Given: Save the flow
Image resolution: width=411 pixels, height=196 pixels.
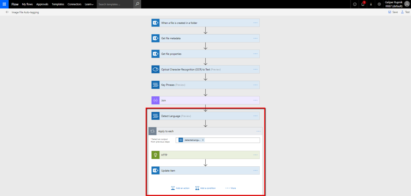Looking at the screenshot, I should point(393,12).
